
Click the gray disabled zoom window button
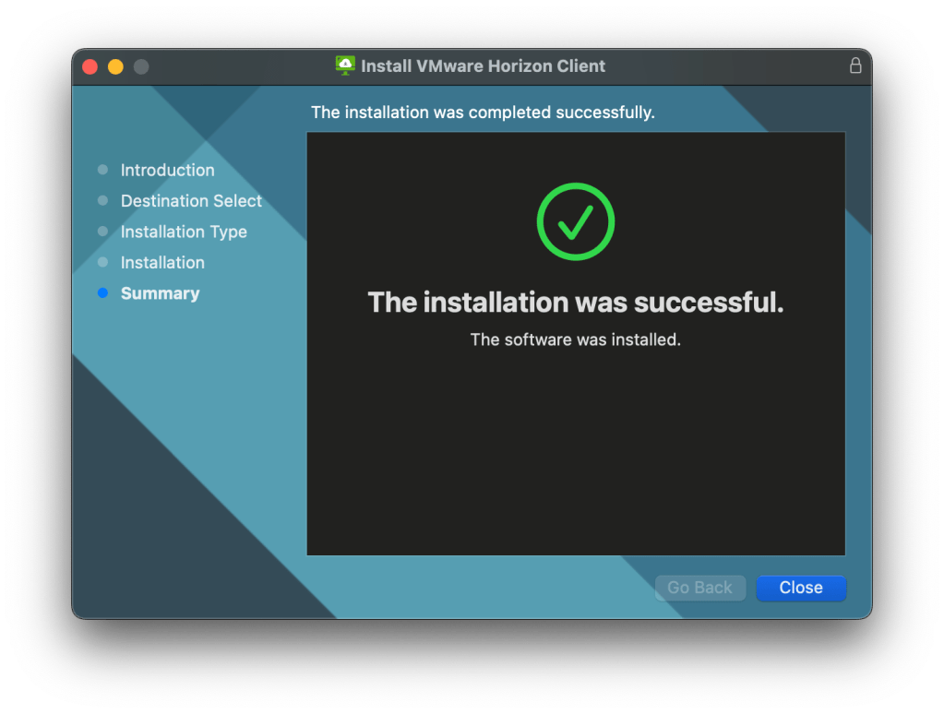141,66
